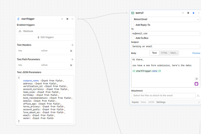Open the query2 more options menu
Image resolution: width=201 pixels, height=134 pixels.
[x=199, y=13]
